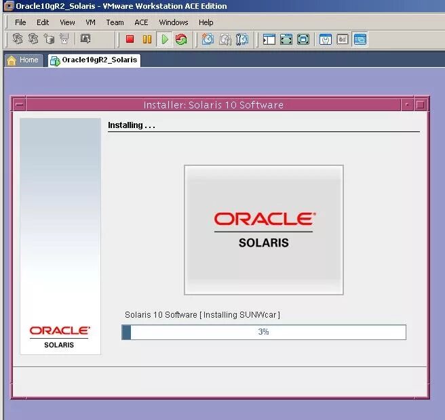This screenshot has height=420, width=445.
Task: Open the File menu
Action: (x=20, y=22)
